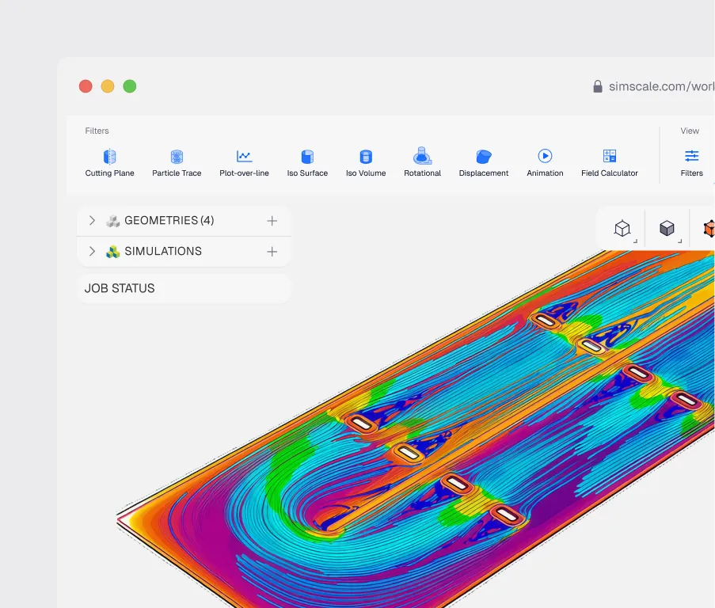Viewport: 715px width, 608px height.
Task: Select the Cutting Plane filter
Action: 109,163
